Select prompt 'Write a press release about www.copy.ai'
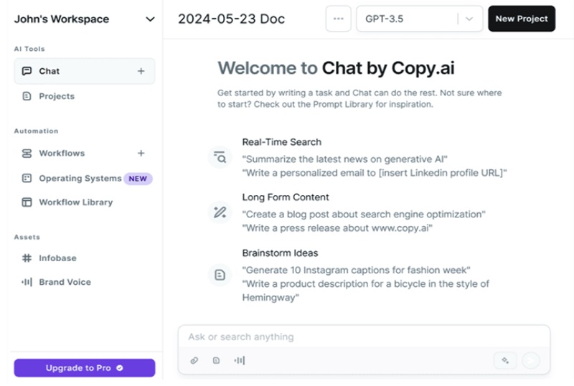This screenshot has height=386, width=574. (337, 228)
